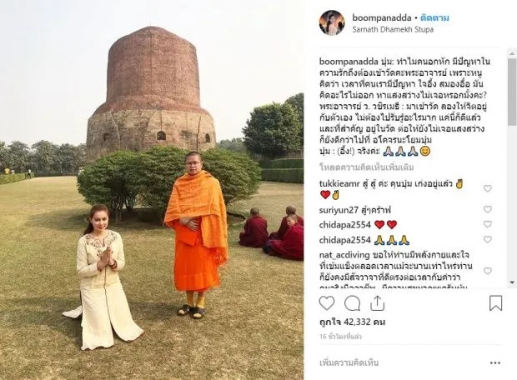This screenshot has width=517, height=380.
Task: Click the add comment input field
Action: point(400,362)
